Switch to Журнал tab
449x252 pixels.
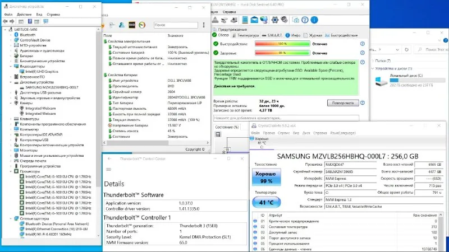313,35
